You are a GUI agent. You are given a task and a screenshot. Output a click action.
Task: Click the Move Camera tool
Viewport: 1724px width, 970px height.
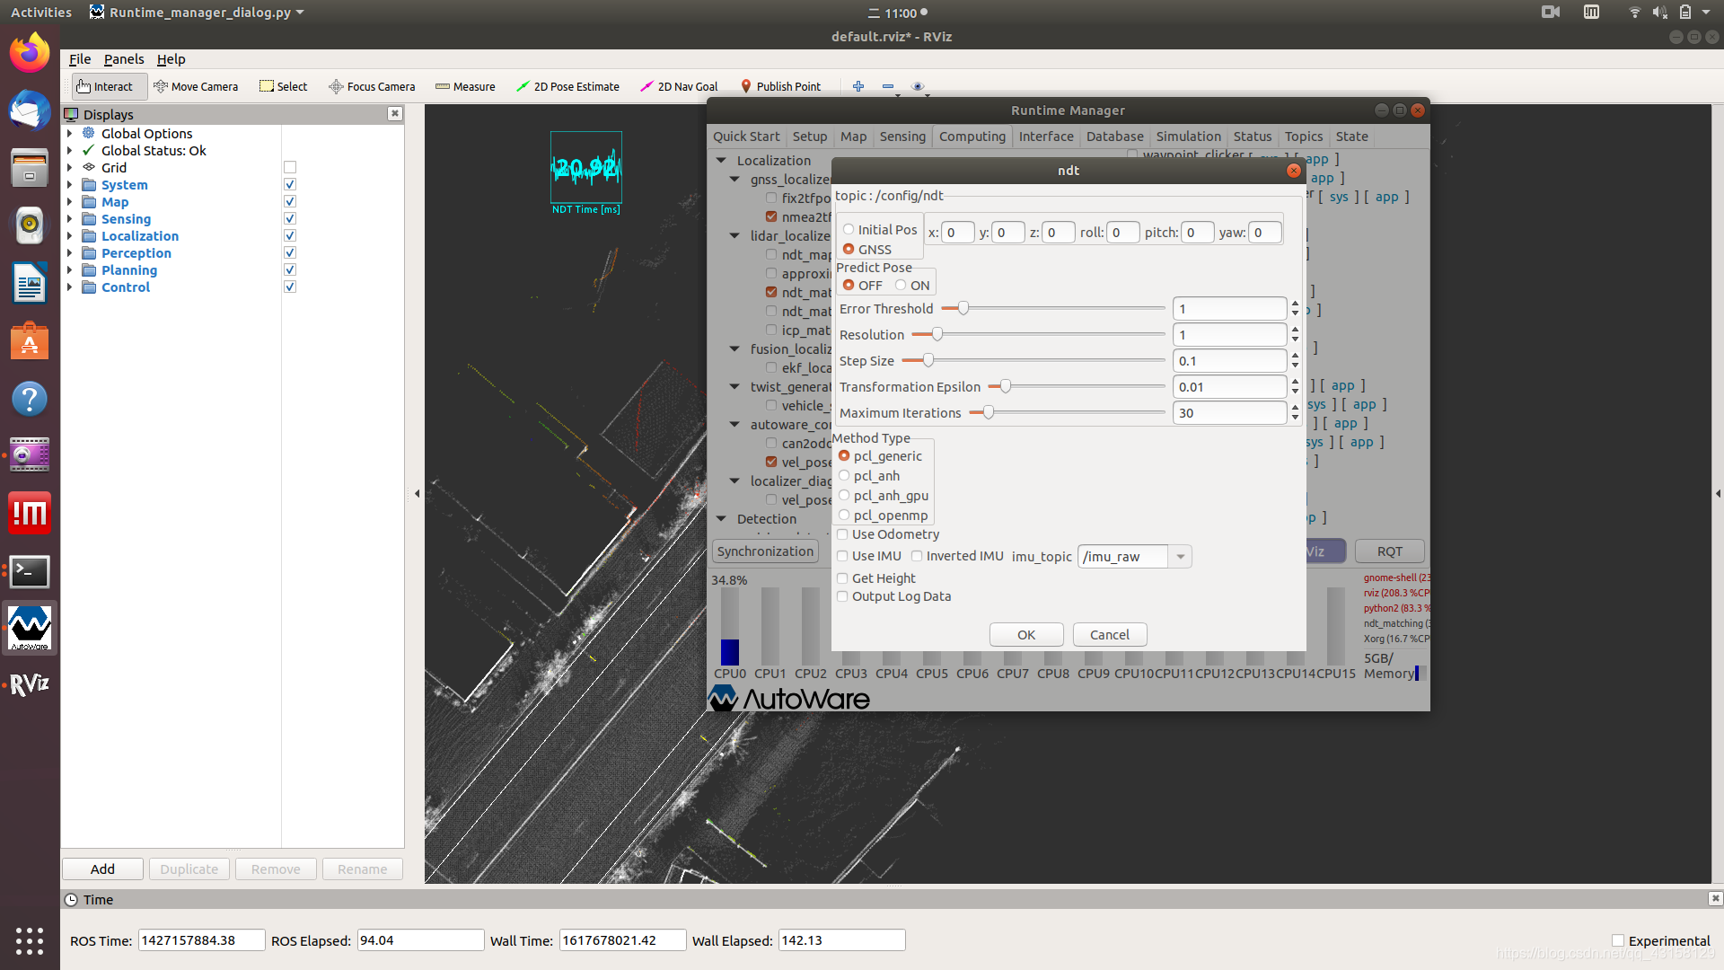[196, 86]
